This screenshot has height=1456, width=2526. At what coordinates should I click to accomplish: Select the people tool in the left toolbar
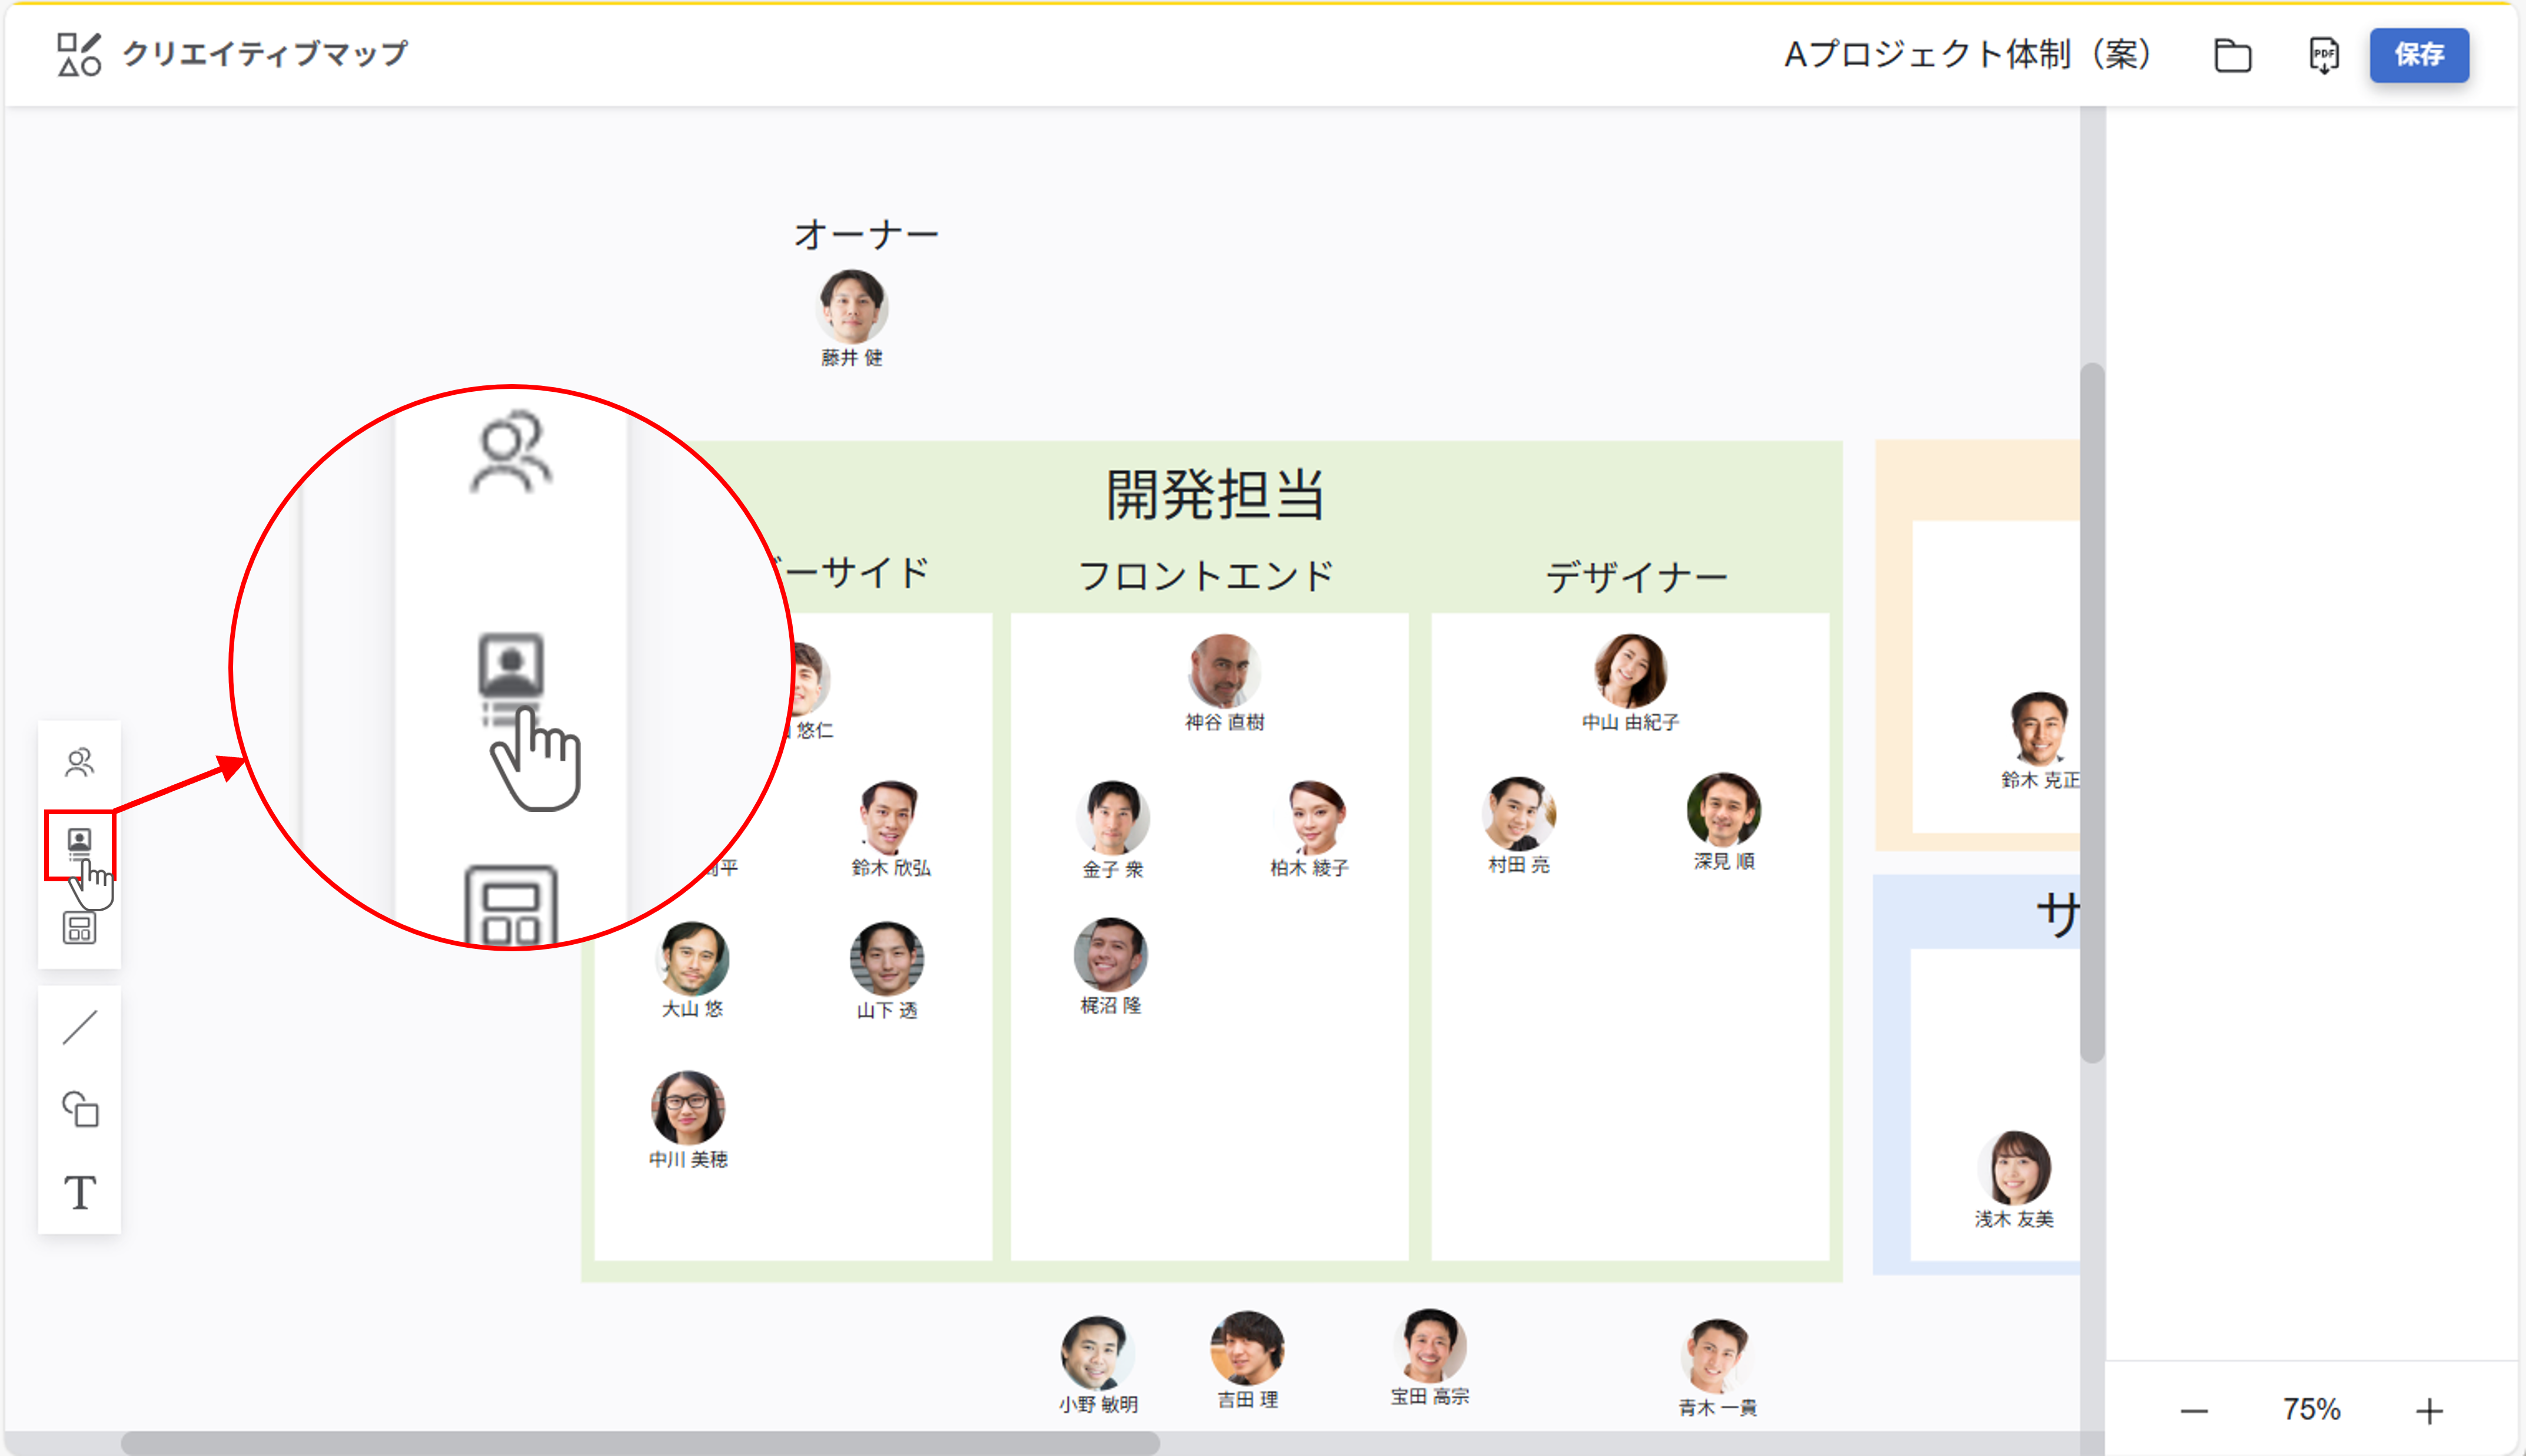(x=79, y=762)
